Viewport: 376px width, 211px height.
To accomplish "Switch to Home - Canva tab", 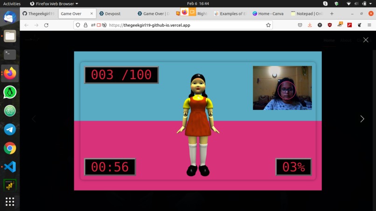I will coord(268,14).
